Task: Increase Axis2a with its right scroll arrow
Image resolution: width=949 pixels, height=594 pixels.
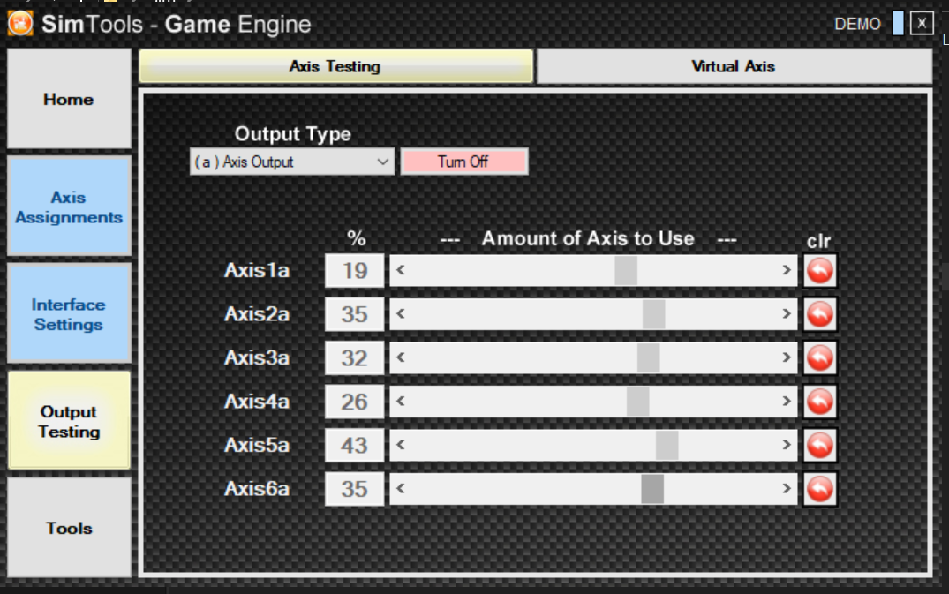Action: click(x=787, y=314)
